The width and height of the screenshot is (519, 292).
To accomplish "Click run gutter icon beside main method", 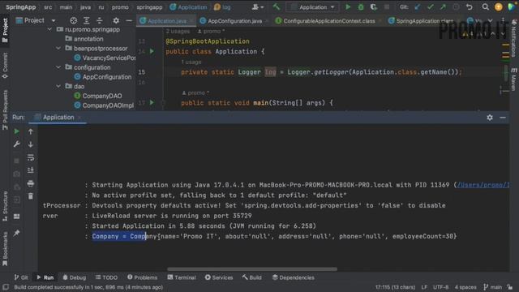I will [152, 103].
